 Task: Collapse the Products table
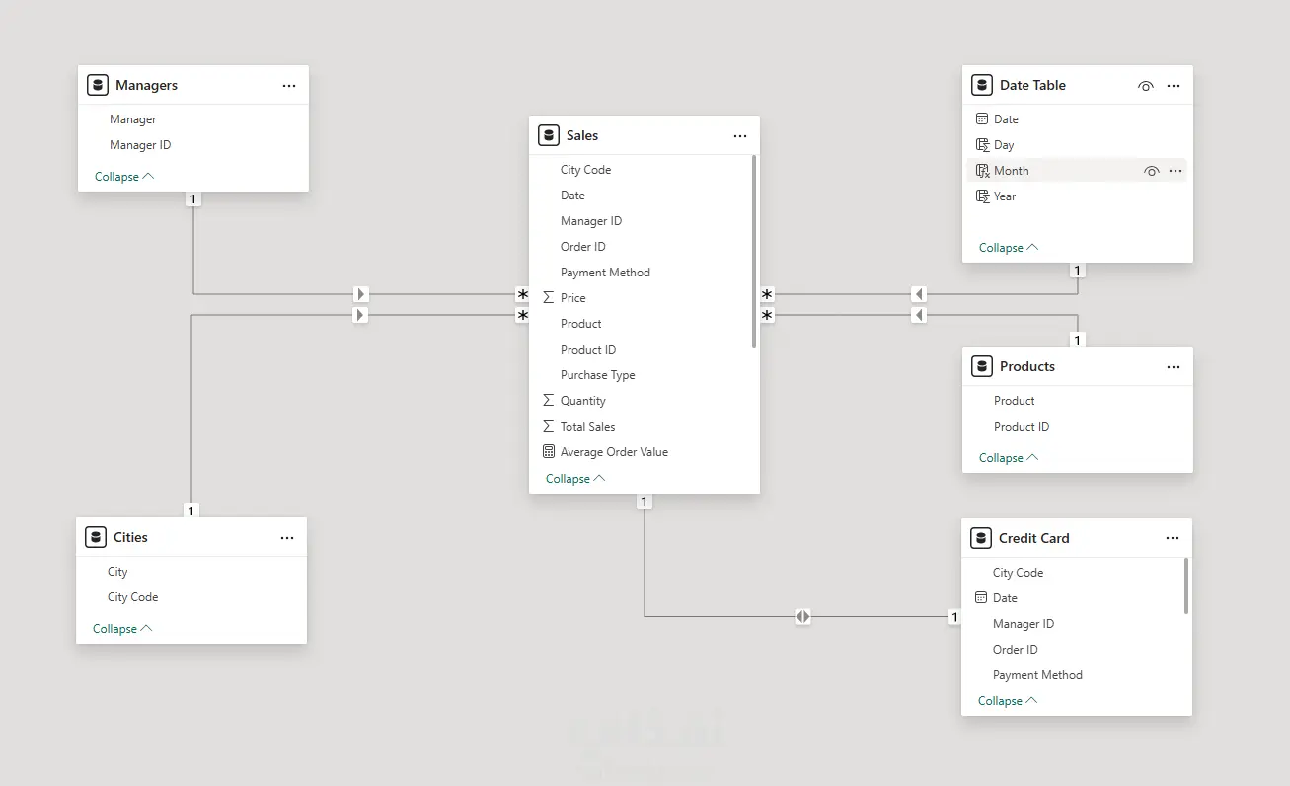pos(1009,458)
